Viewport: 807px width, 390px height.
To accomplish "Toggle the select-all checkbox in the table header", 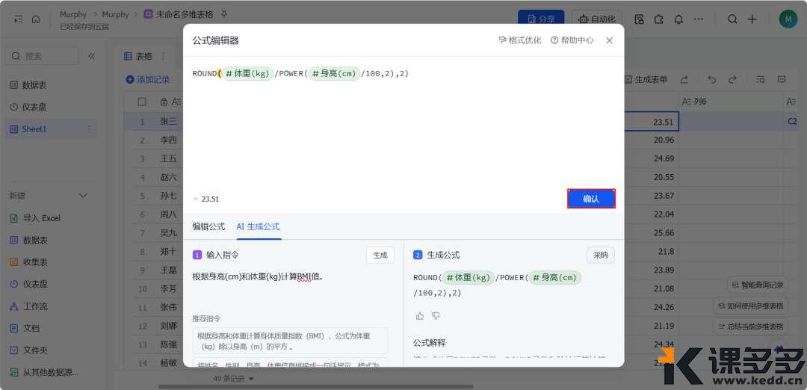I will click(142, 102).
